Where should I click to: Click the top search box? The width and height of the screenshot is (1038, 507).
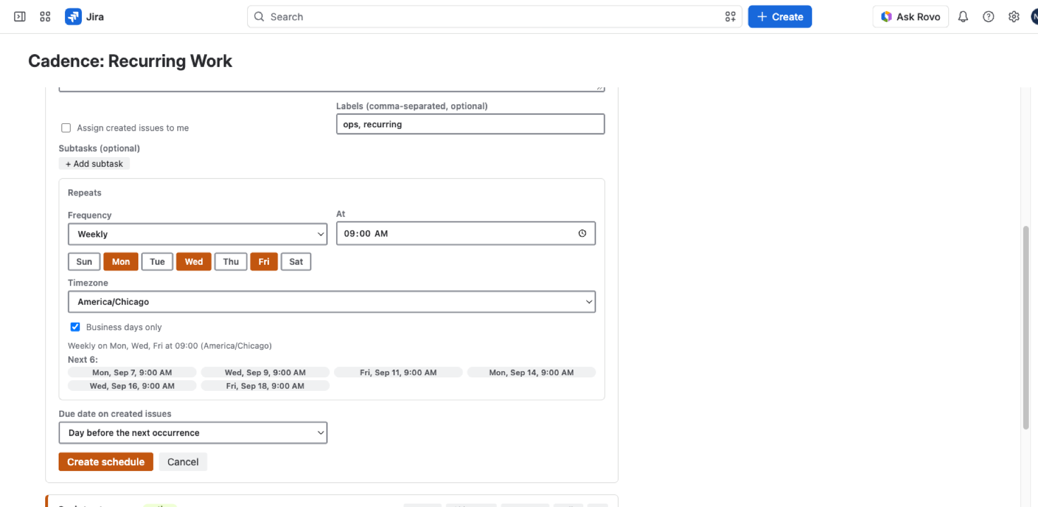click(x=495, y=17)
